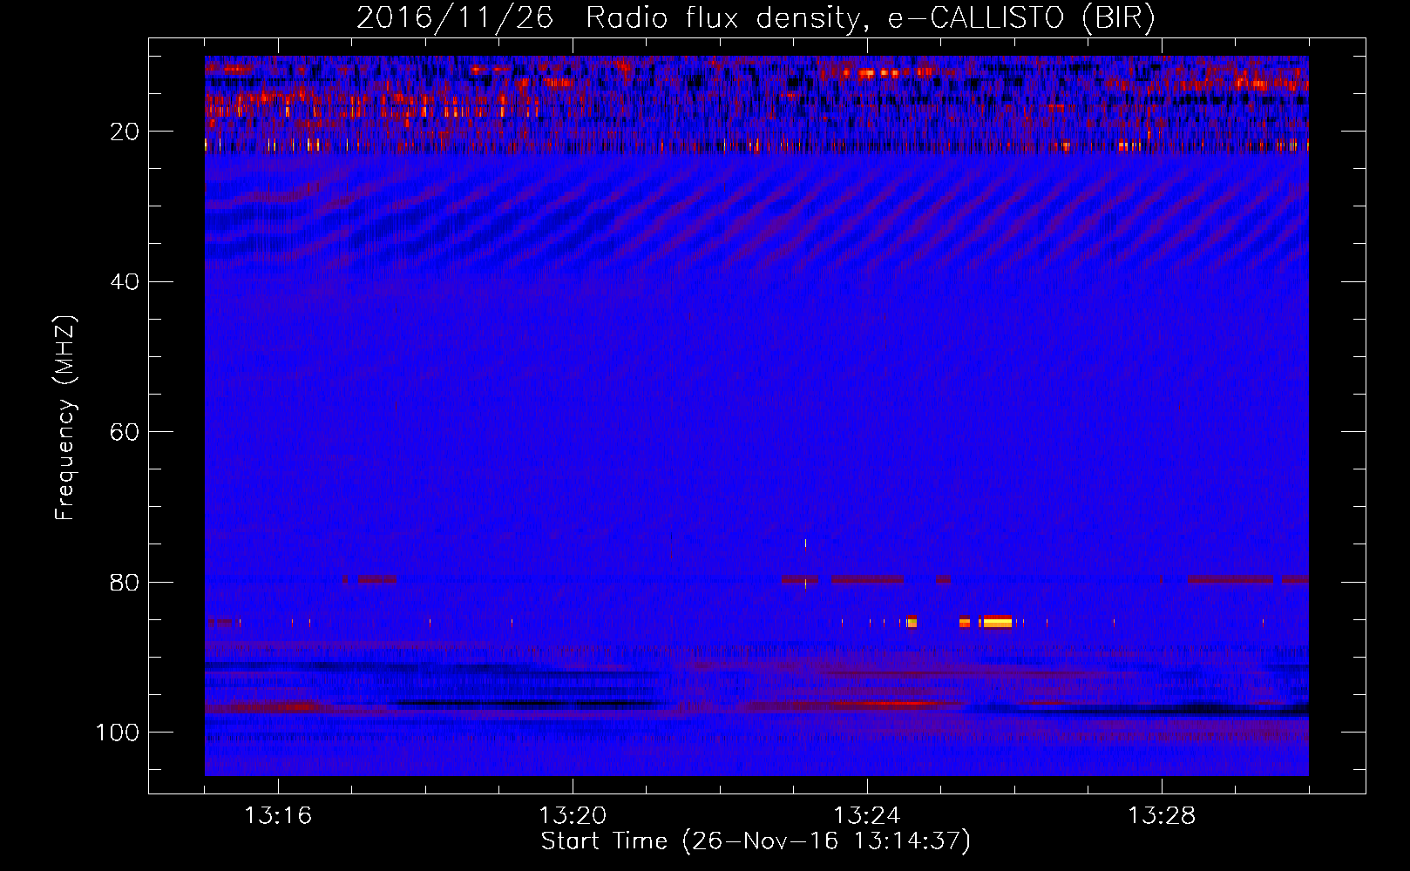
Task: Click the 60 MHz frequency tick label
Action: coord(125,432)
